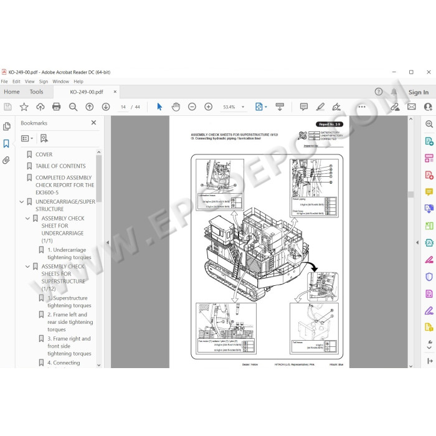Image resolution: width=436 pixels, height=436 pixels.
Task: Select the KO-249-00.pdf document tab
Action: (x=87, y=92)
